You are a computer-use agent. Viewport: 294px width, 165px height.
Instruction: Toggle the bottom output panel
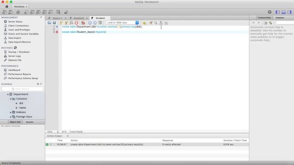[x=283, y=12]
